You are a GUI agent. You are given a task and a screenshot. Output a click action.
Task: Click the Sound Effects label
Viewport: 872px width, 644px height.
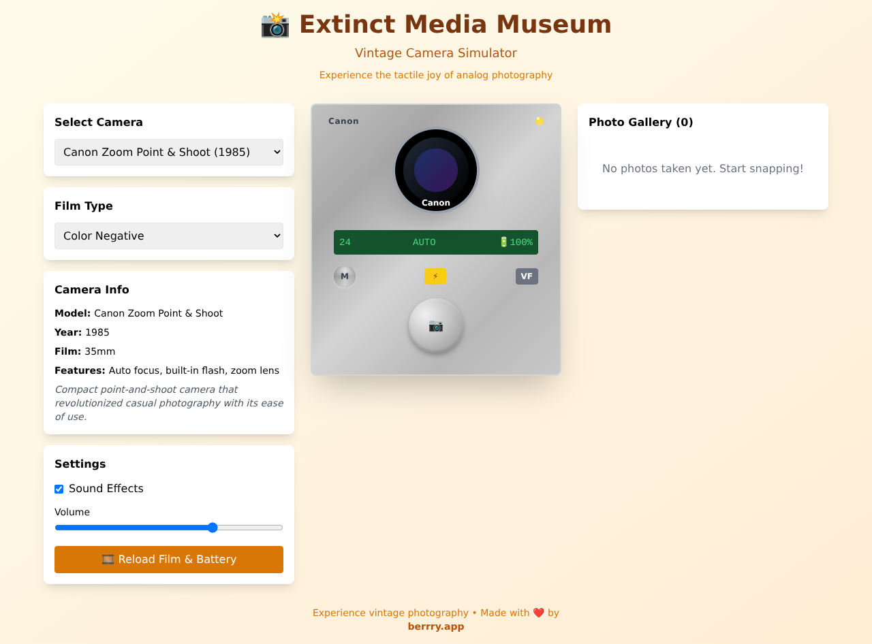click(106, 489)
